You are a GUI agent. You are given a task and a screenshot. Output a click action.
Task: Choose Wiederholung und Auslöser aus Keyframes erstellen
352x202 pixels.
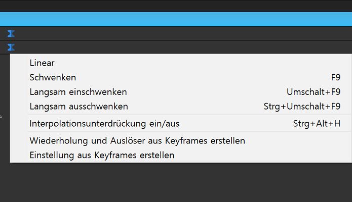(137, 140)
